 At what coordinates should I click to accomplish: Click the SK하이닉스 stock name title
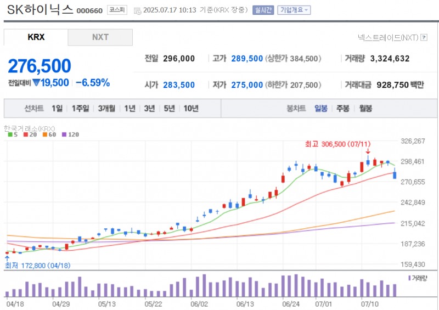coord(40,10)
